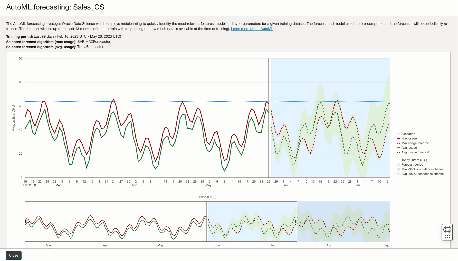The width and height of the screenshot is (458, 261).
Task: Open the Learn more about AutoML link
Action: 252,29
